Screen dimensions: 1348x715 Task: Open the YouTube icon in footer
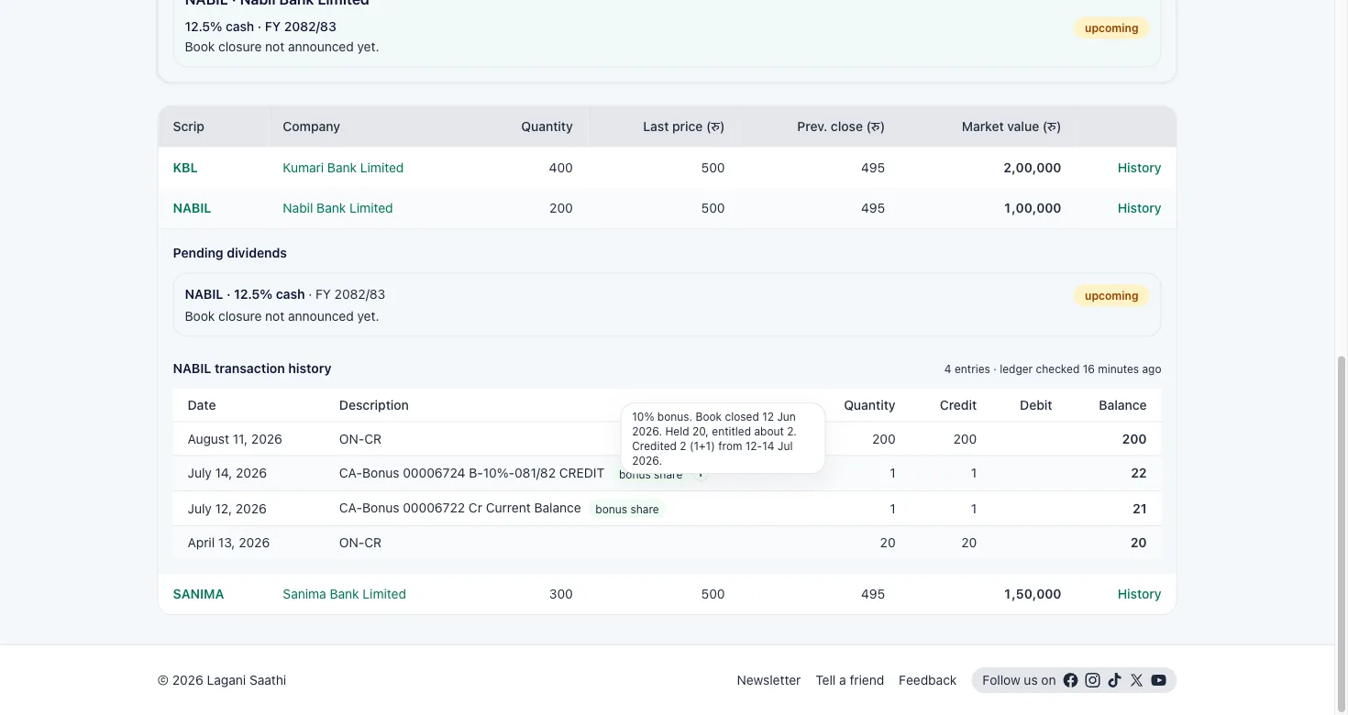[x=1158, y=680]
